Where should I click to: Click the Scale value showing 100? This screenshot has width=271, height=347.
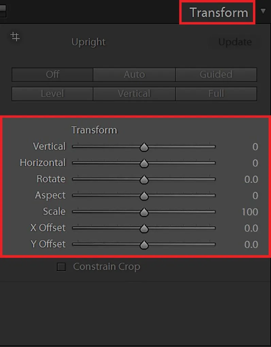[x=250, y=212]
